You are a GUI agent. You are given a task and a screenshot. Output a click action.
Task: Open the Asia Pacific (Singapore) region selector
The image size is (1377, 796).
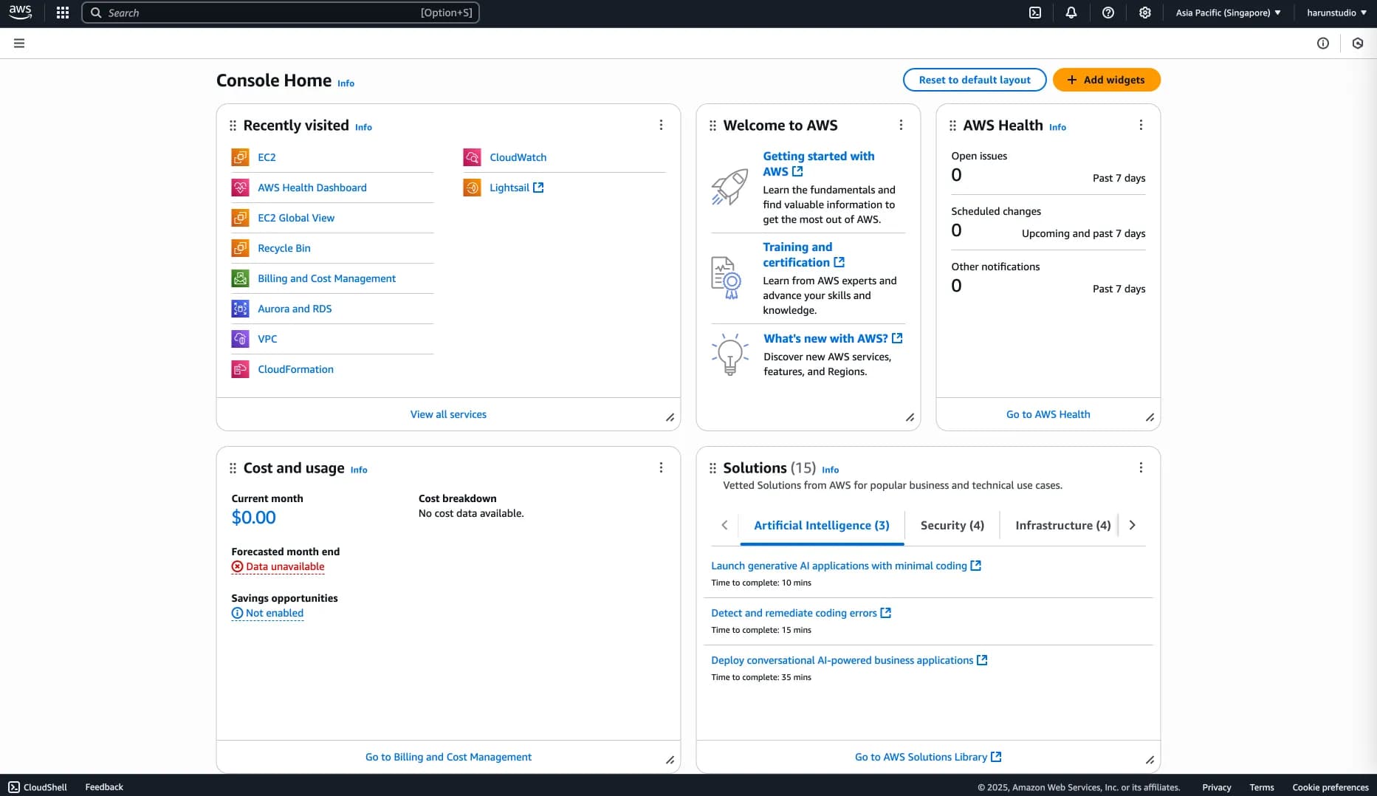1228,12
